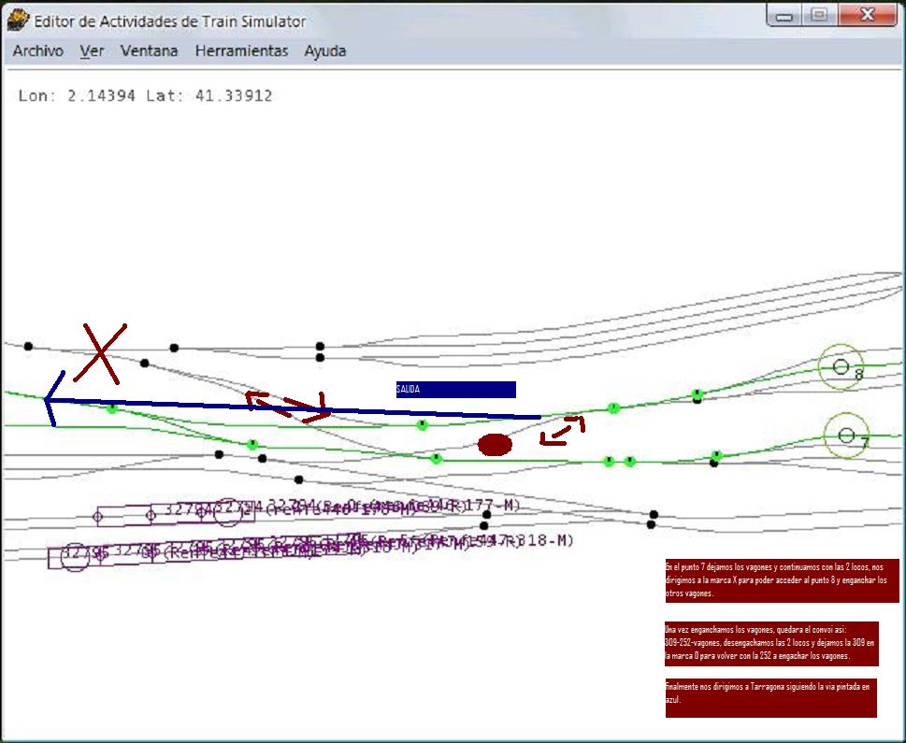Click the dark red oval marker

495,445
